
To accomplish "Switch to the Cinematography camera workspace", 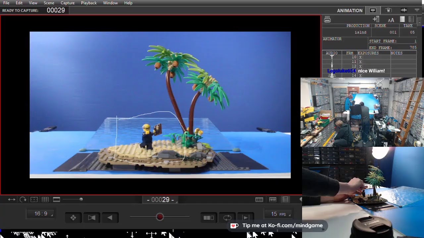I will (388, 10).
